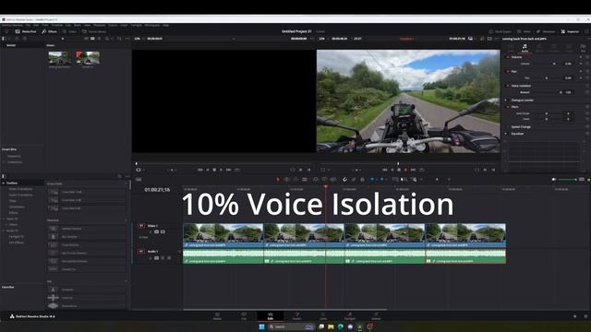Toggle the Speed Change section switch

click(x=507, y=127)
